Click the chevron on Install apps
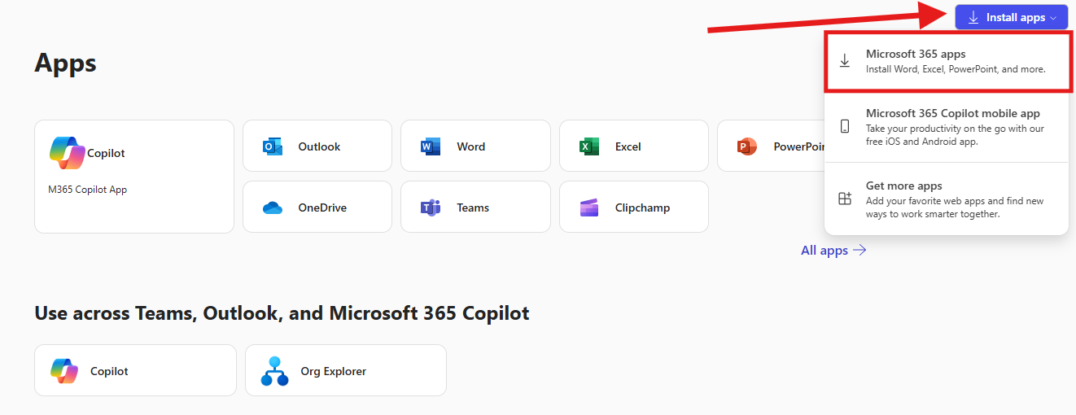This screenshot has height=415, width=1076. (1053, 18)
